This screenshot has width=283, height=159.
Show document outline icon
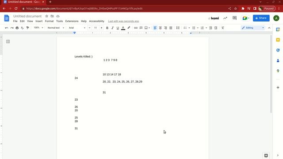click(x=8, y=42)
